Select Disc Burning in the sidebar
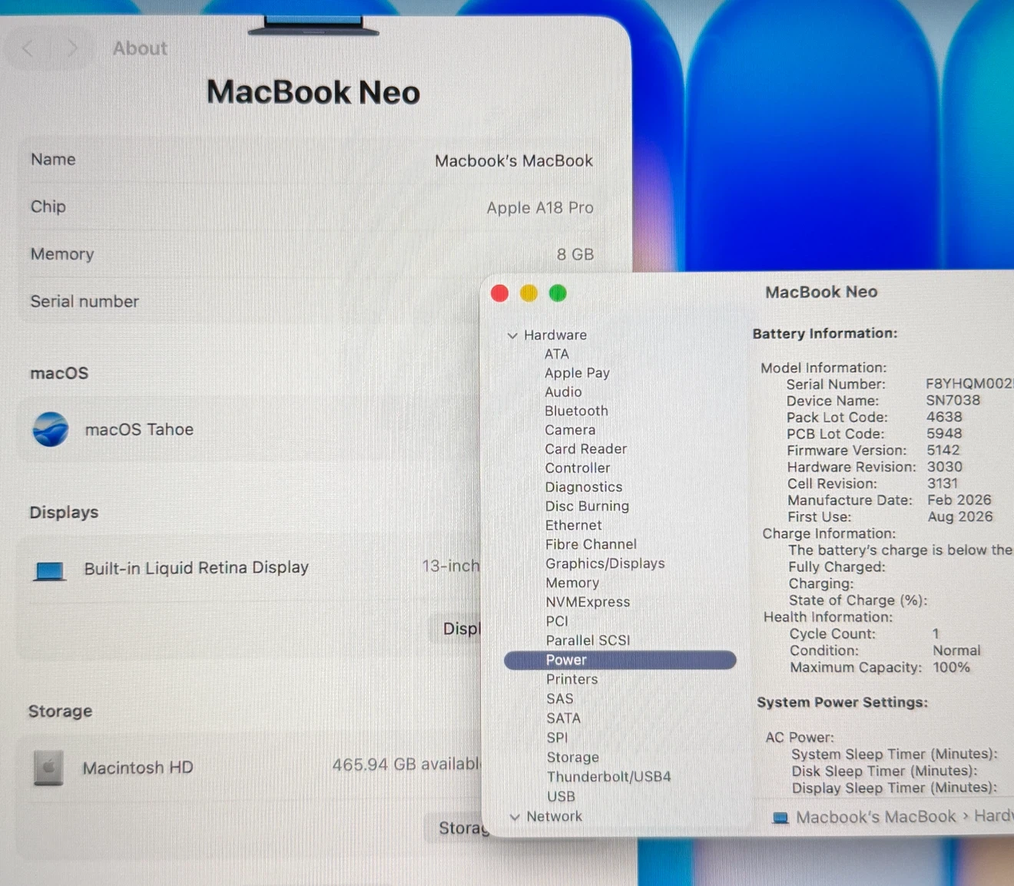 (587, 506)
